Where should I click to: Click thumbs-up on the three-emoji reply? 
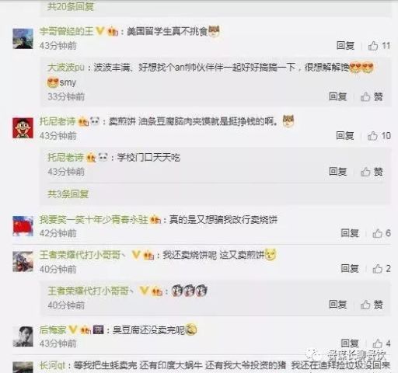point(372,305)
